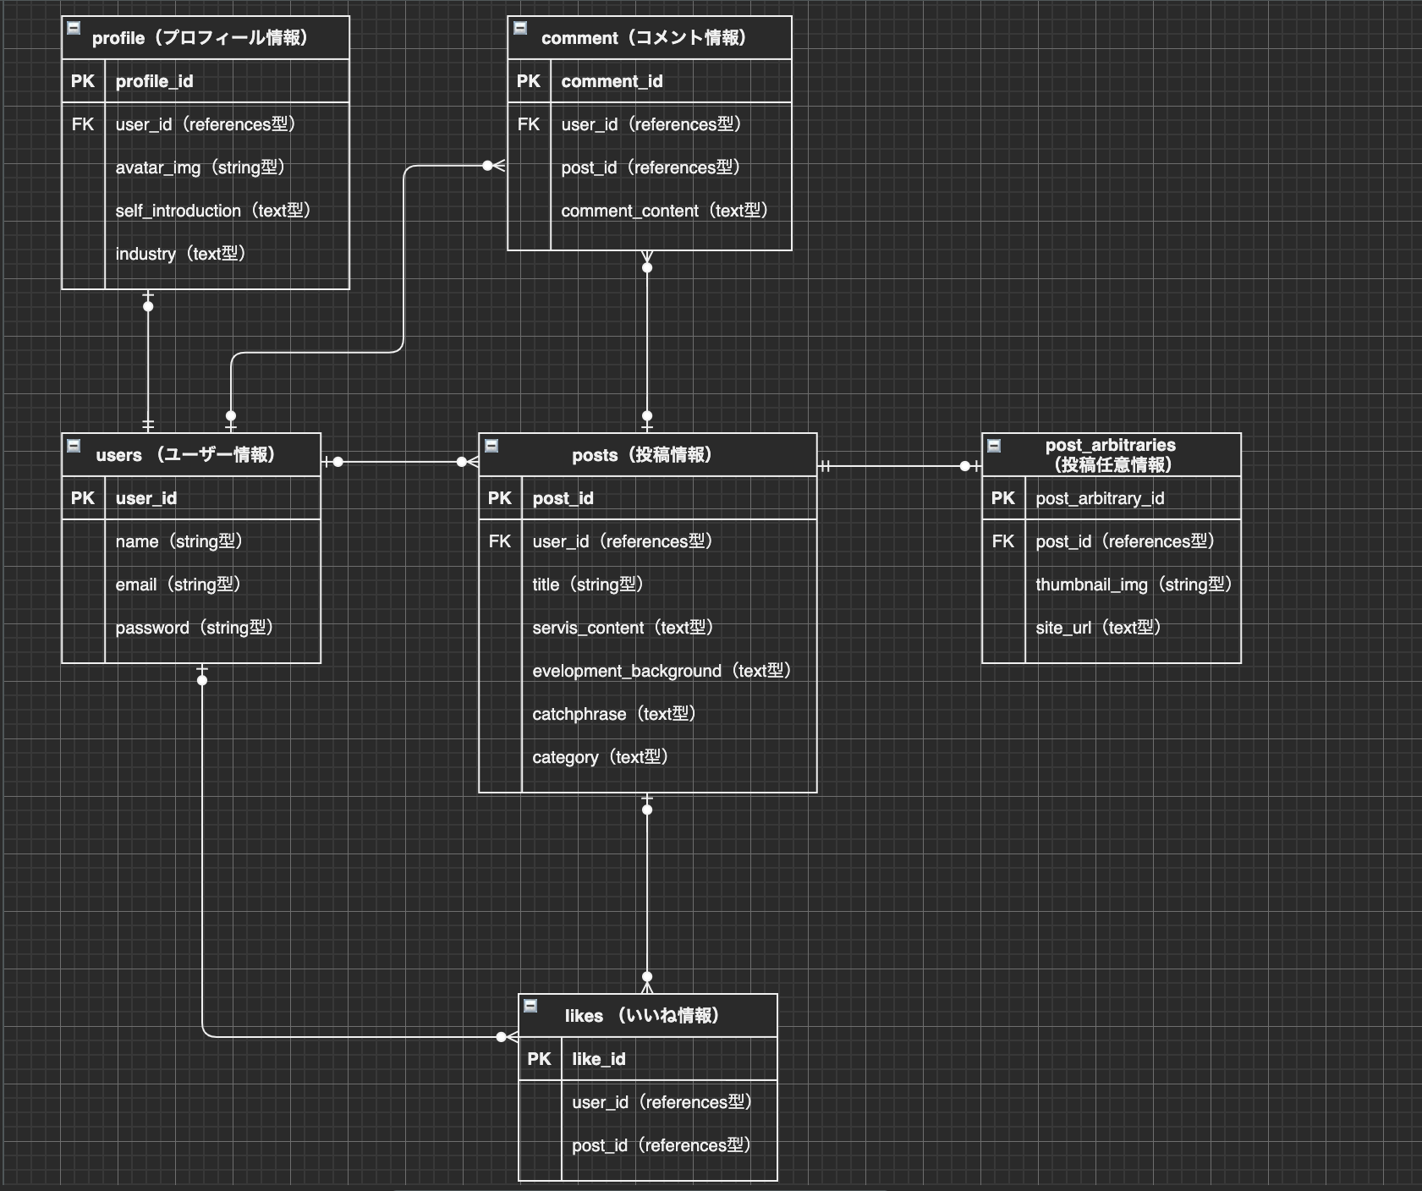
Task: Click FK label in profile table
Action: click(83, 124)
